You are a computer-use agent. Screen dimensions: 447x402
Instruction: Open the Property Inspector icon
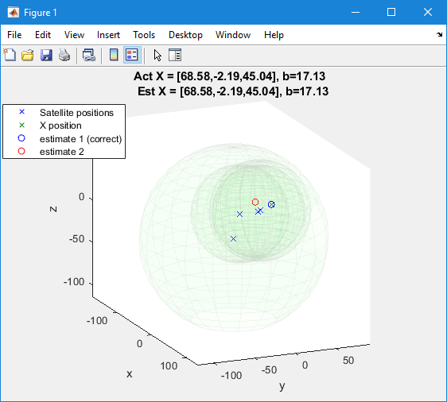point(175,55)
